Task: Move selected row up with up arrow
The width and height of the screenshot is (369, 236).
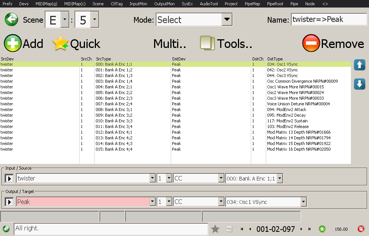Action: coord(360,65)
